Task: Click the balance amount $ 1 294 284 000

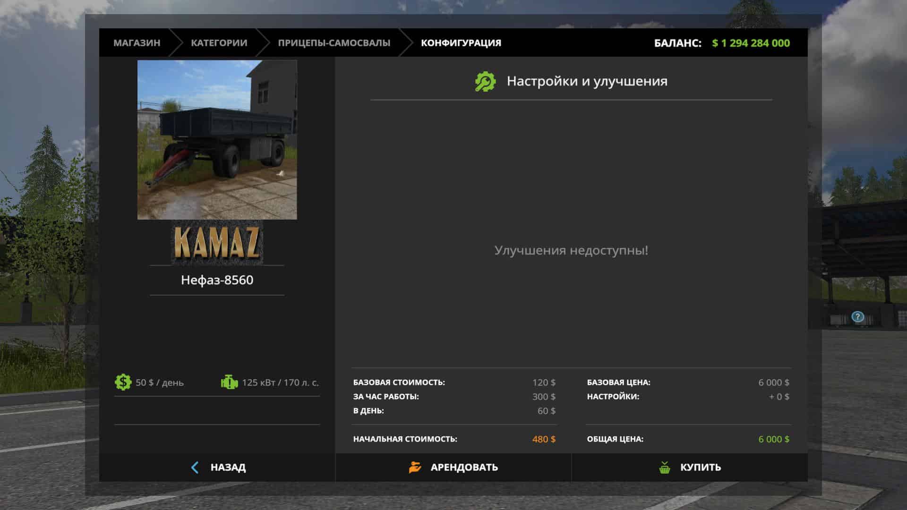Action: [x=751, y=43]
